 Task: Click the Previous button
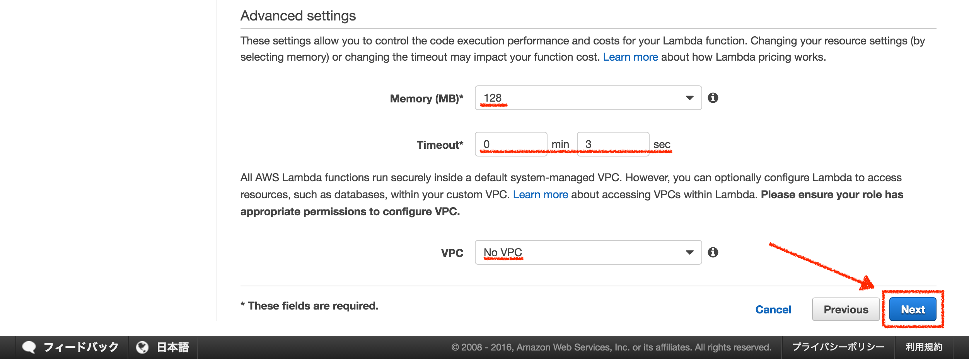(846, 309)
